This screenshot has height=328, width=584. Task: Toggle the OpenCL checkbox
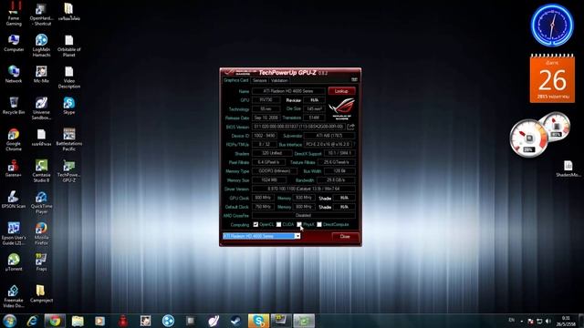click(255, 225)
